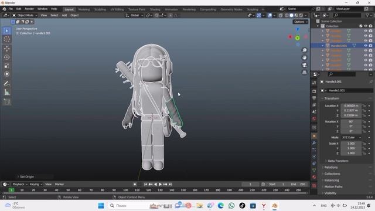Select rendered viewport shading mode
The height and width of the screenshot is (211, 375).
point(301,15)
